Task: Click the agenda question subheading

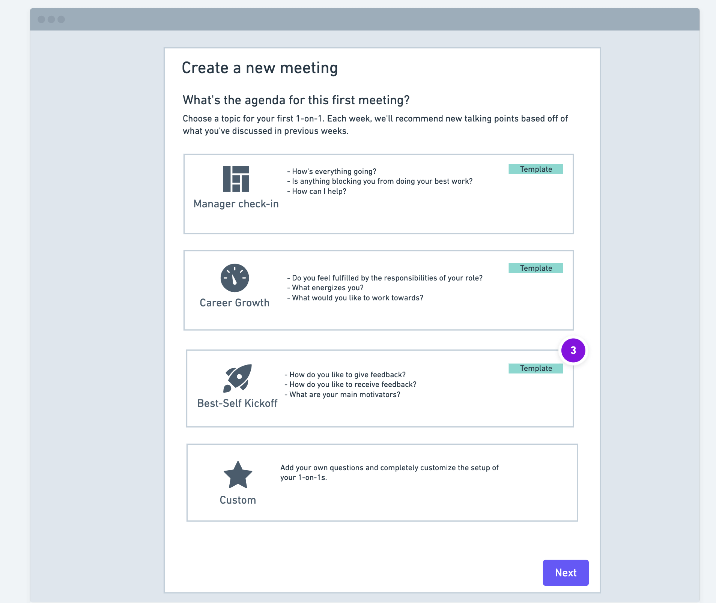Action: [296, 100]
